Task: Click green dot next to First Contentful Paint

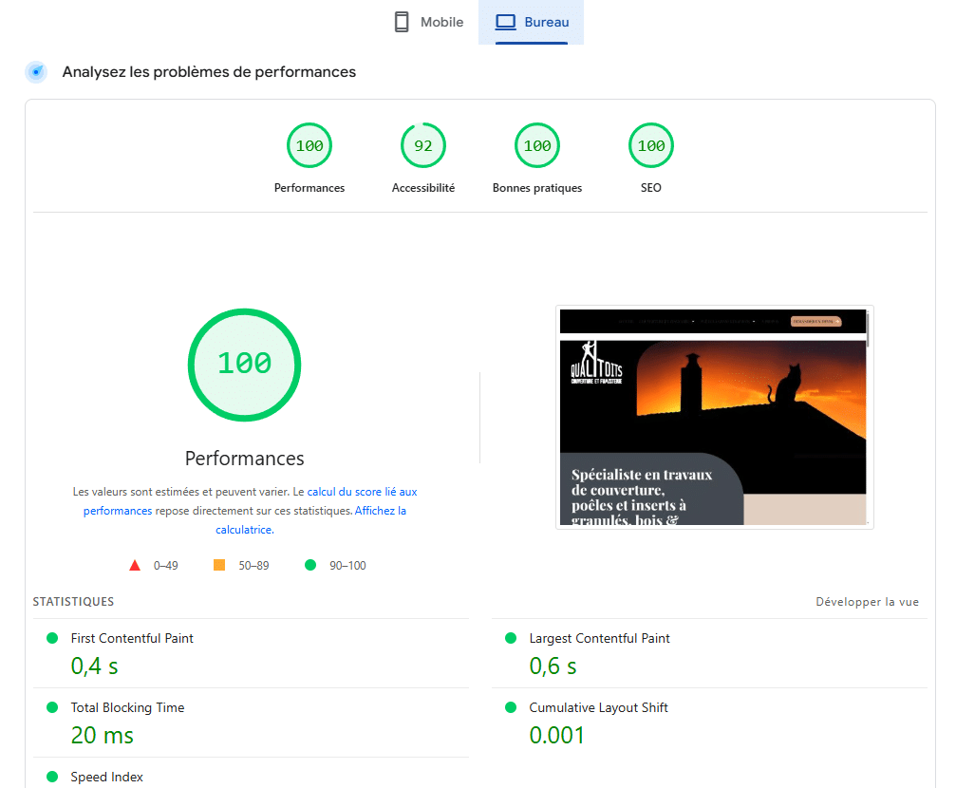Action: 52,638
